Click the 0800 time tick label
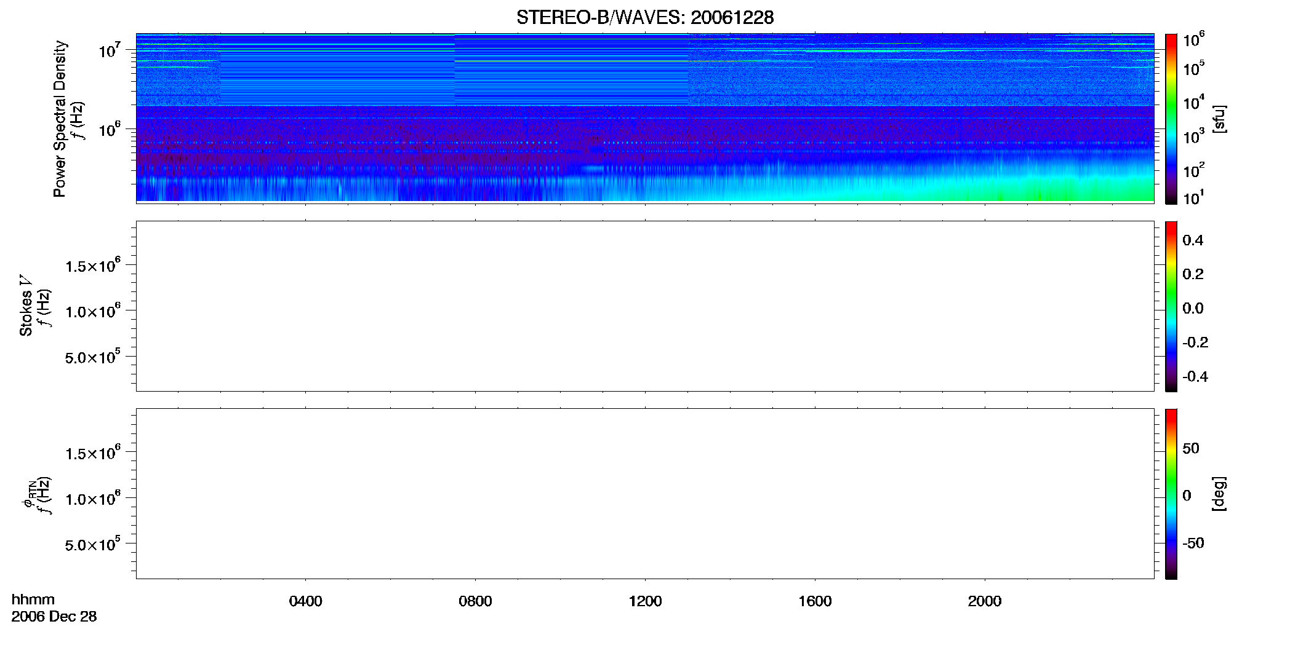Screen dimensions: 1290x664 [475, 601]
